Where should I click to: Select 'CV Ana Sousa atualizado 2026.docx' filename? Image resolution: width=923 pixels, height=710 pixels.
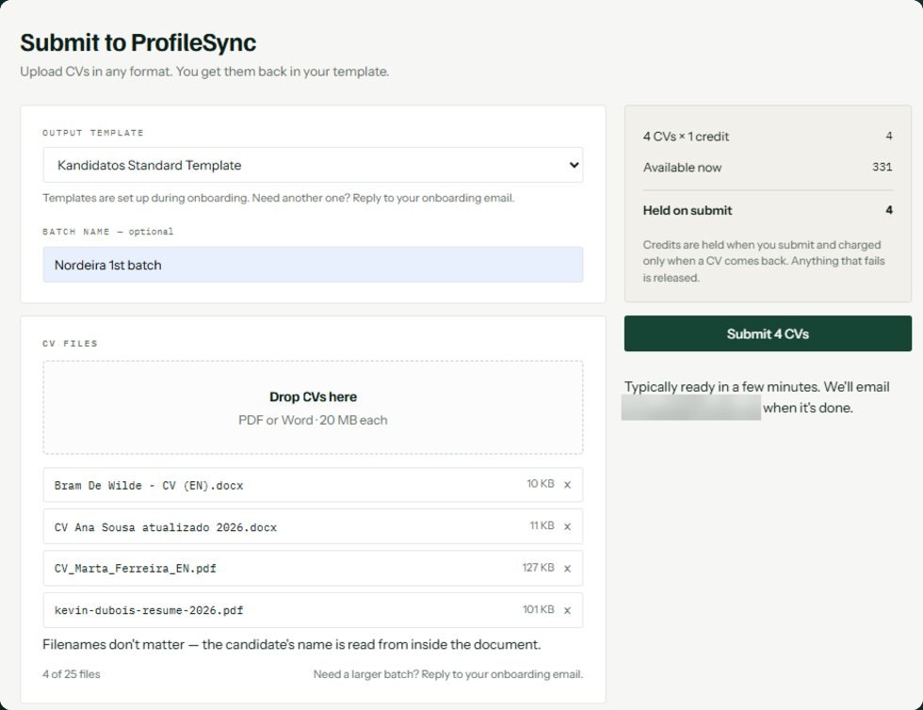(x=166, y=527)
